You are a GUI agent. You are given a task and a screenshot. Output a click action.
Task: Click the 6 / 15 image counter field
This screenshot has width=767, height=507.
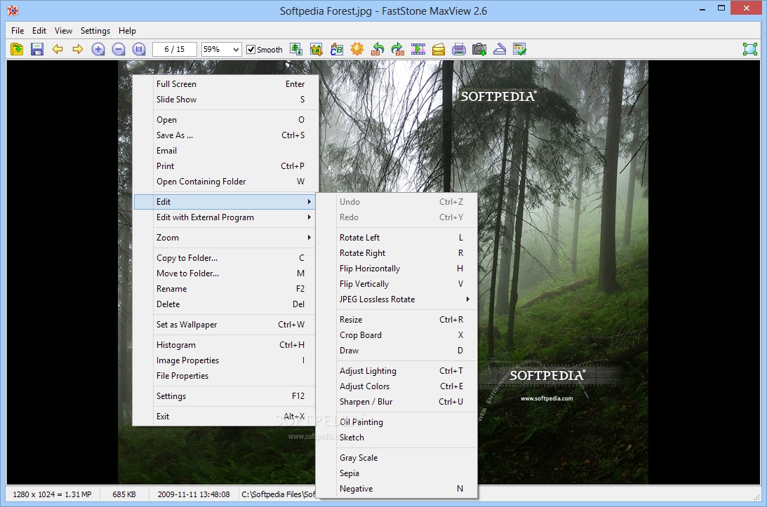[x=174, y=49]
